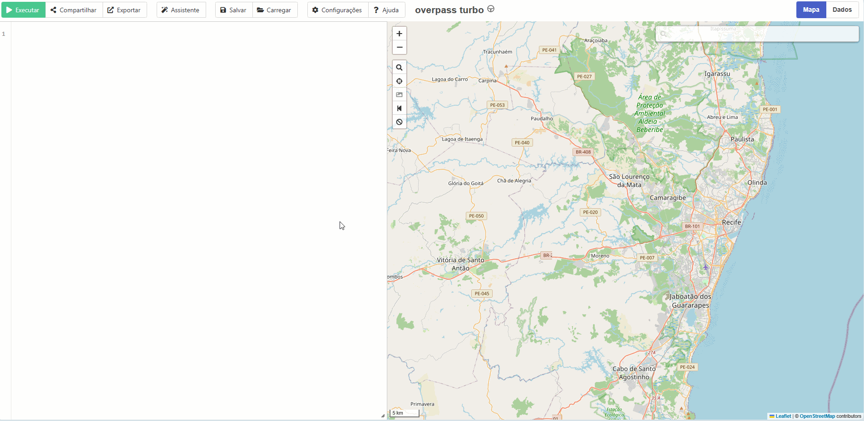Open the Ajuda help dialog

tap(386, 10)
